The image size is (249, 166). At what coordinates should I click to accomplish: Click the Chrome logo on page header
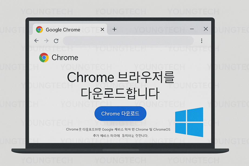coord(44,58)
